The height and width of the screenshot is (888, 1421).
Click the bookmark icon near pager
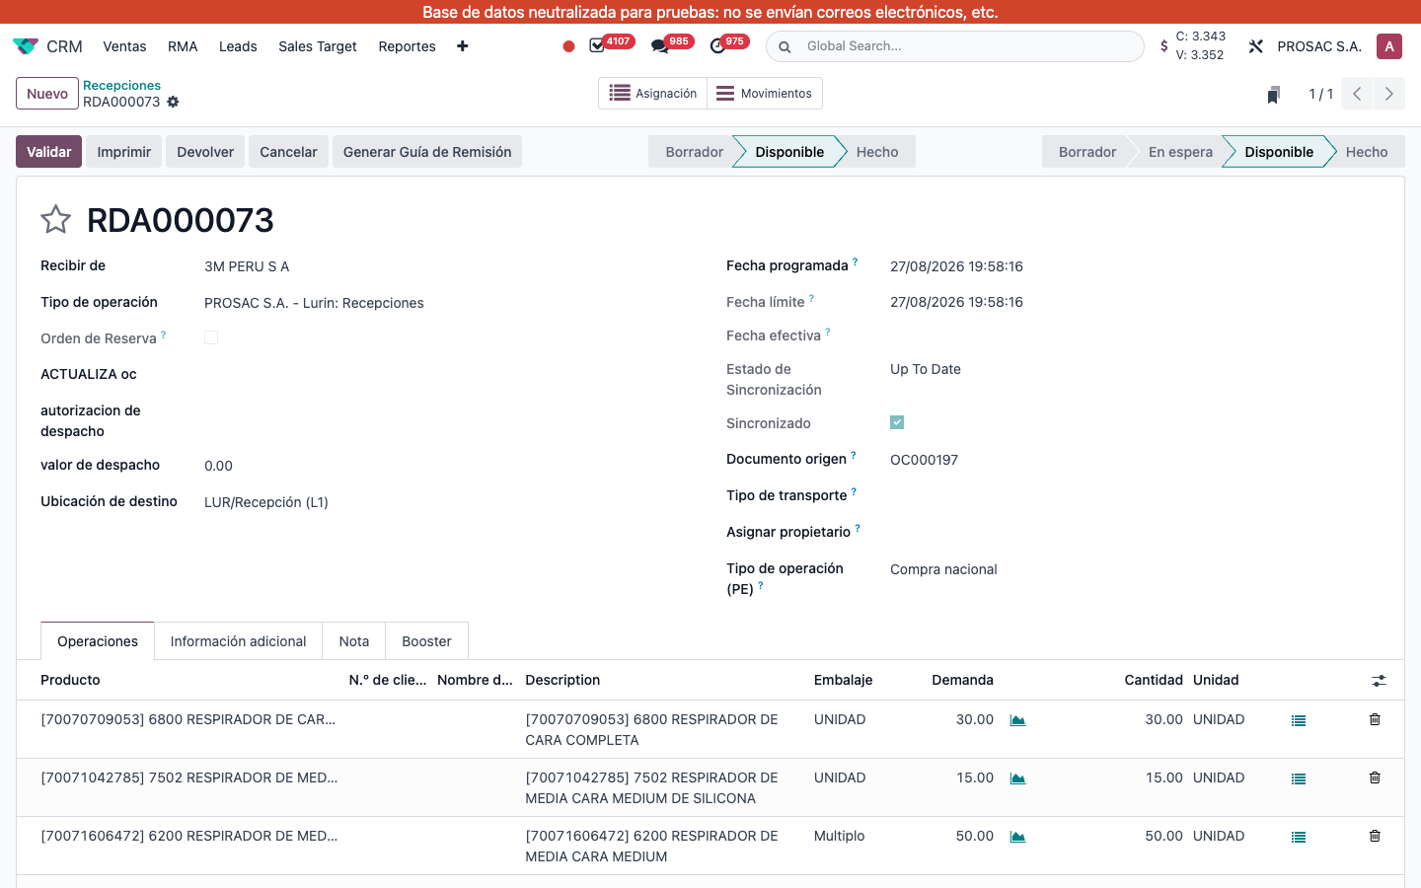pos(1274,95)
